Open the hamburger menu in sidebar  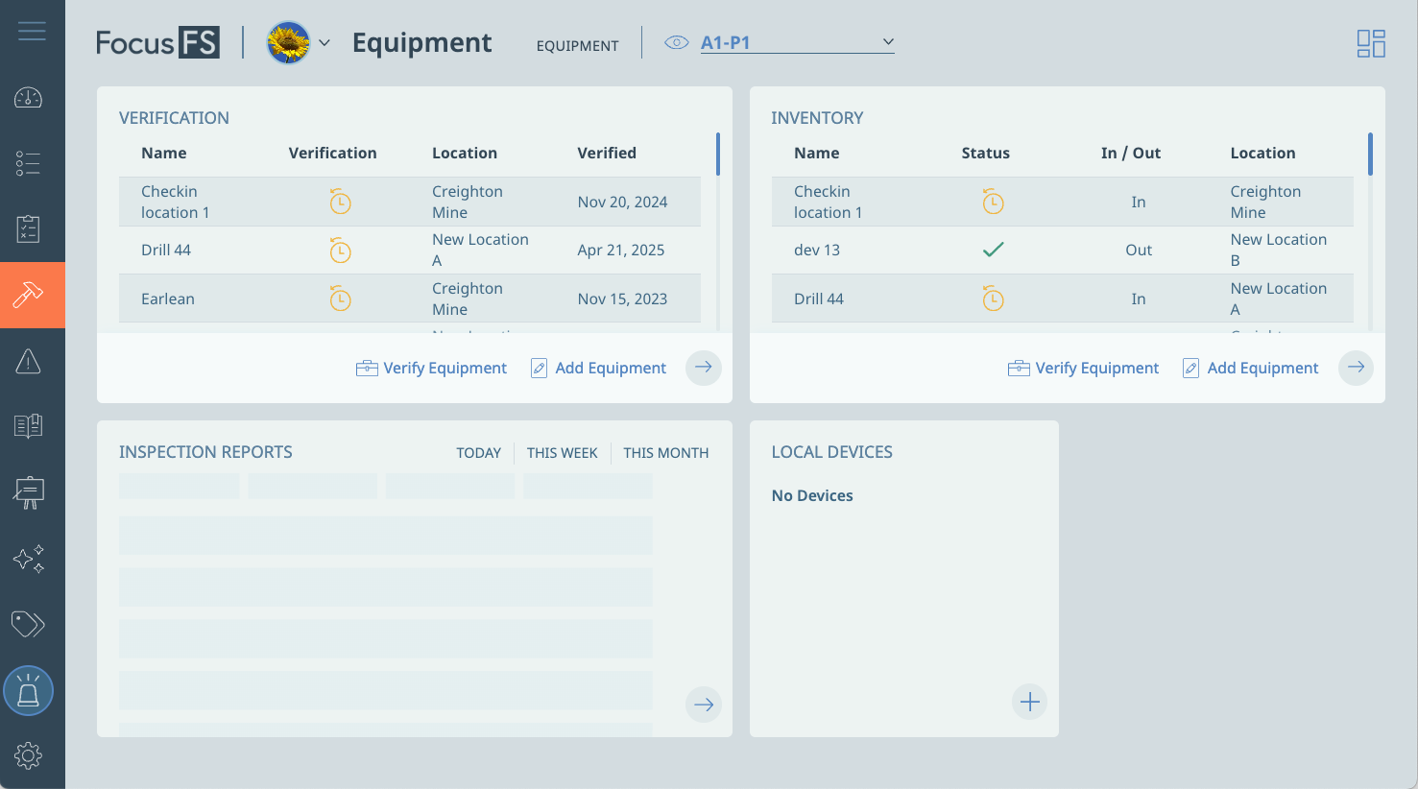point(32,32)
